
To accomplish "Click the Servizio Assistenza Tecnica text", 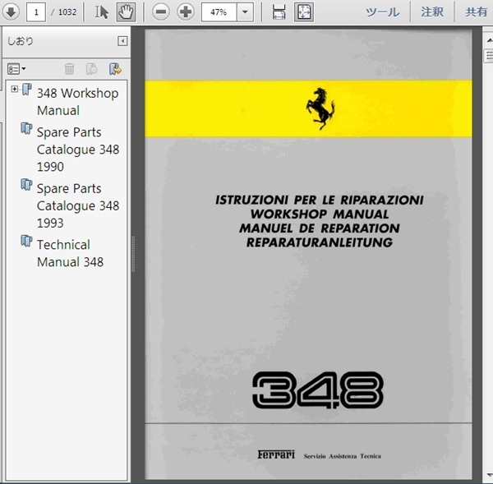I will (342, 456).
